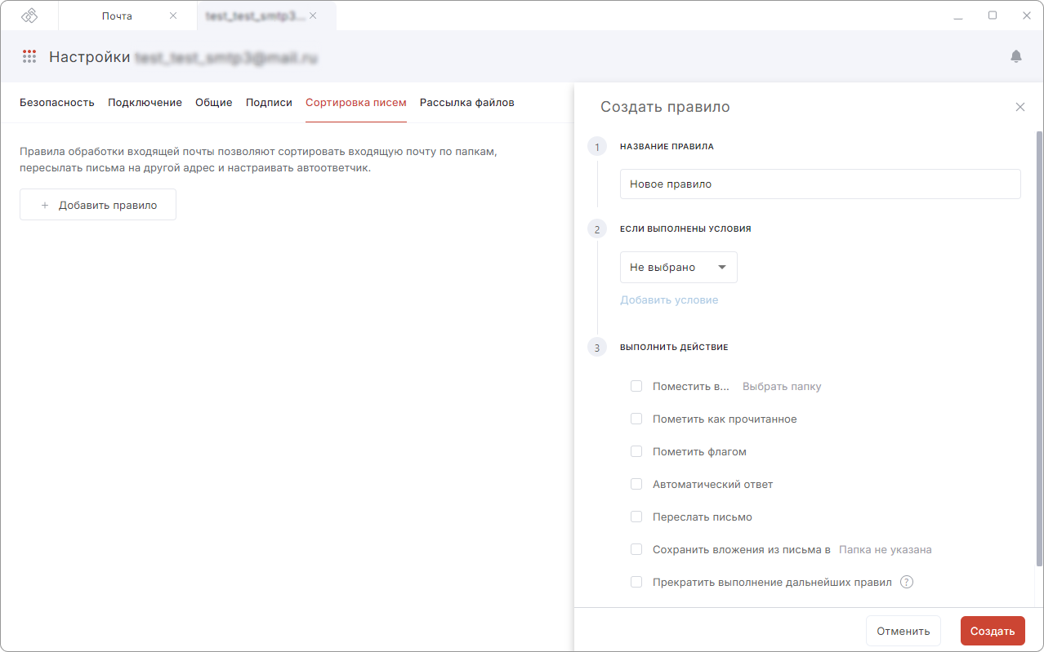The width and height of the screenshot is (1044, 652).
Task: Click the help question mark icon next to Прекратить выполнение
Action: 906,582
